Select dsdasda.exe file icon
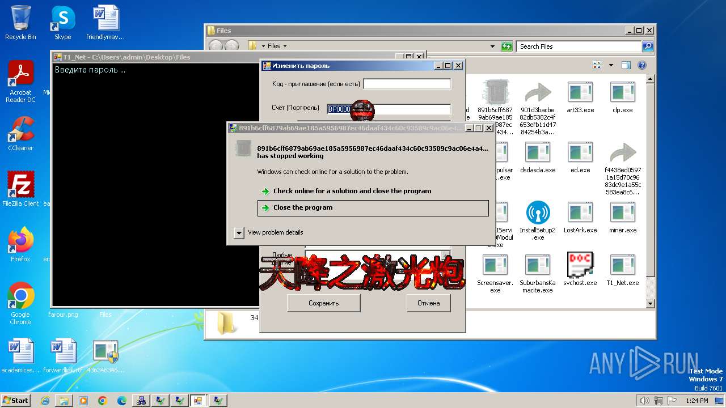 click(538, 157)
